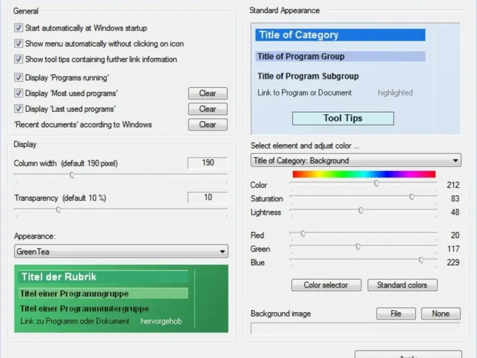Select Title of Category in preview
The image size is (477, 358).
tap(340, 35)
